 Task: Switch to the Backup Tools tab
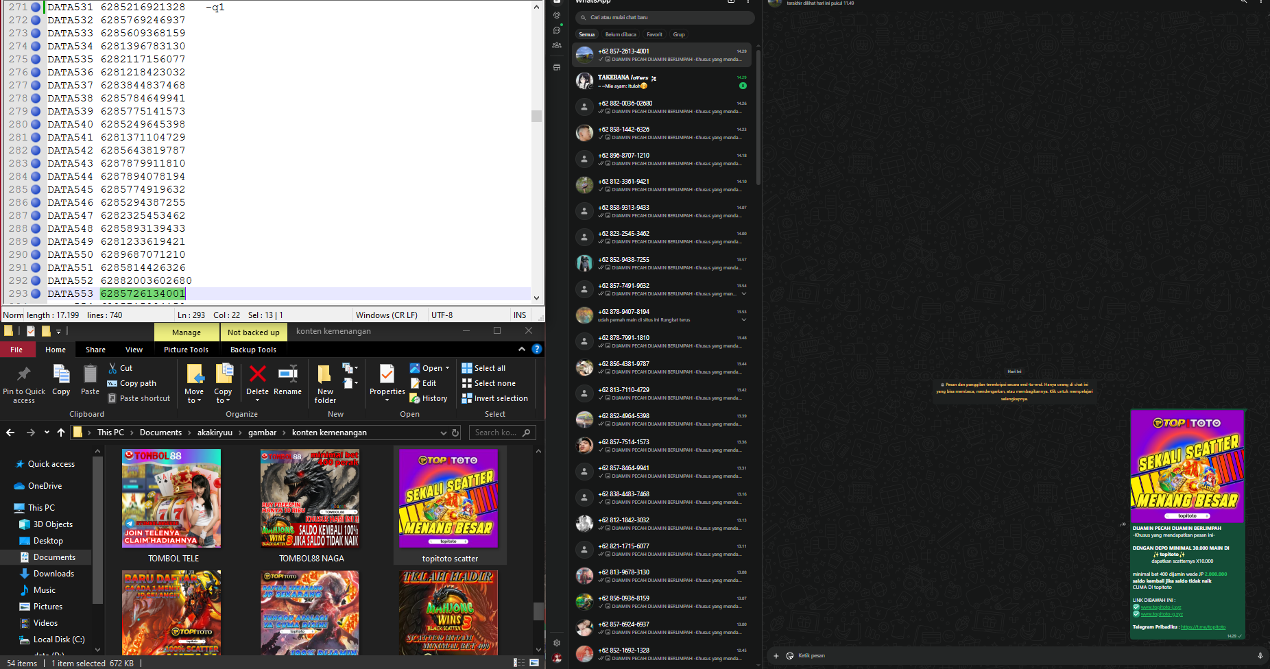(253, 350)
